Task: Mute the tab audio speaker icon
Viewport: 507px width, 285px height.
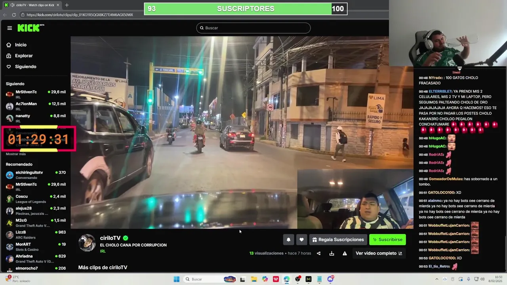Action: tap(12, 5)
